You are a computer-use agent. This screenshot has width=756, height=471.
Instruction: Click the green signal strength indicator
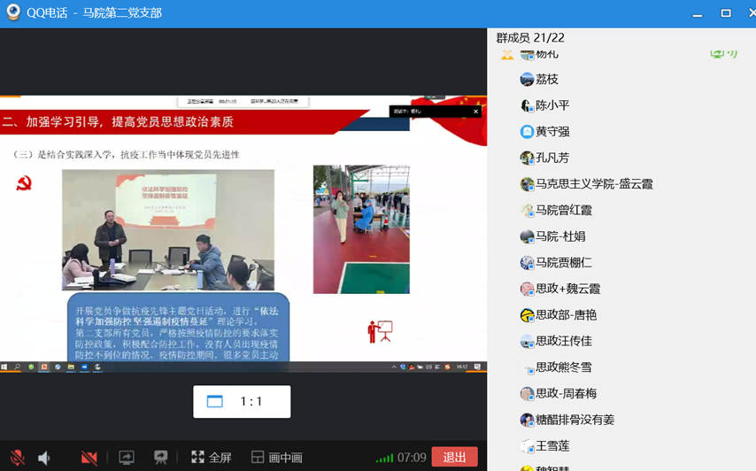point(384,458)
